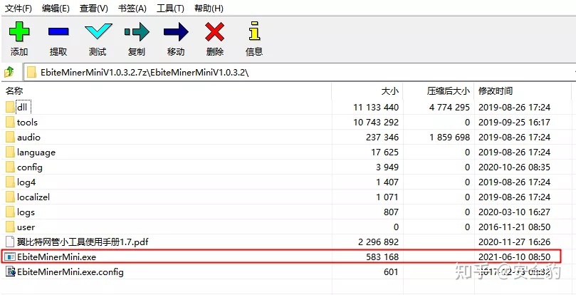Click EbiteMinerMini.exe application icon
This screenshot has width=576, height=295.
pos(10,257)
